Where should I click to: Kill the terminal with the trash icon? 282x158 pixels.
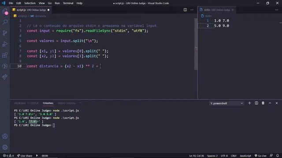263,103
